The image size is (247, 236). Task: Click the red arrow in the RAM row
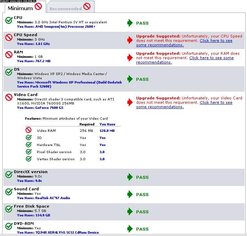[x=130, y=58]
